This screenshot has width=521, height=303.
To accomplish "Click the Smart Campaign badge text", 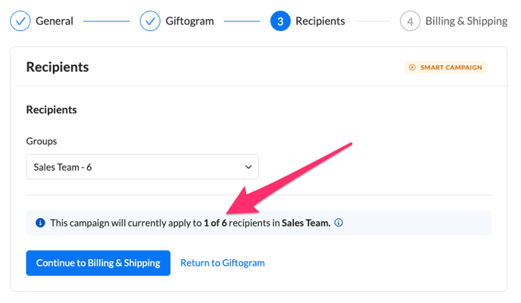I will (451, 67).
